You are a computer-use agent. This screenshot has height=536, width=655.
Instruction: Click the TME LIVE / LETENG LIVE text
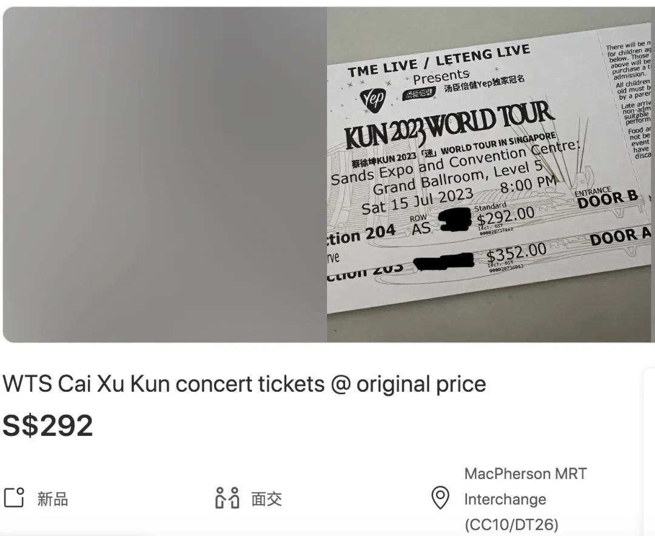[x=439, y=61]
